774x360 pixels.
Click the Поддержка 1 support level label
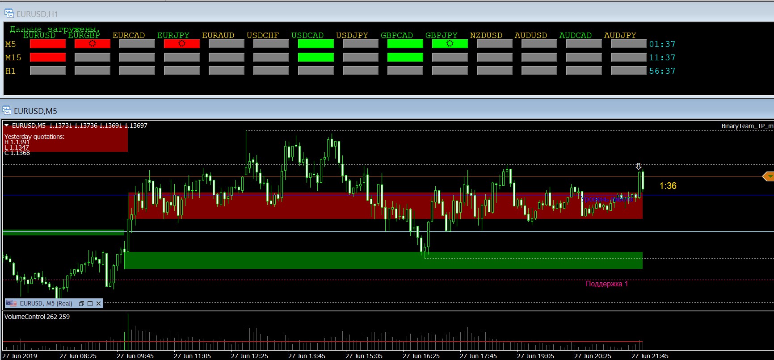pos(606,284)
